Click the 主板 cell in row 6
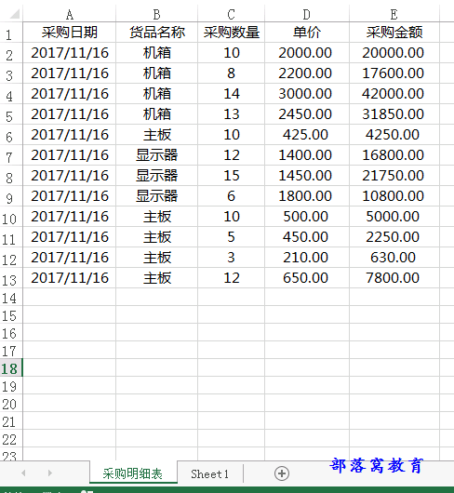454x493 pixels. 157,135
